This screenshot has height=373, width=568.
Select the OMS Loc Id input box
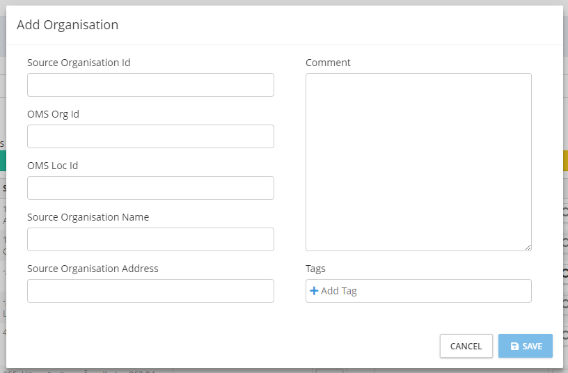pos(150,188)
